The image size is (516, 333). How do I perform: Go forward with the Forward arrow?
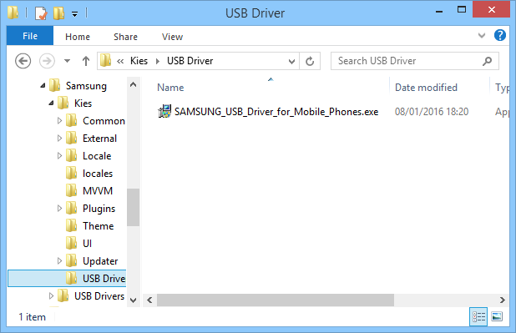click(x=47, y=61)
